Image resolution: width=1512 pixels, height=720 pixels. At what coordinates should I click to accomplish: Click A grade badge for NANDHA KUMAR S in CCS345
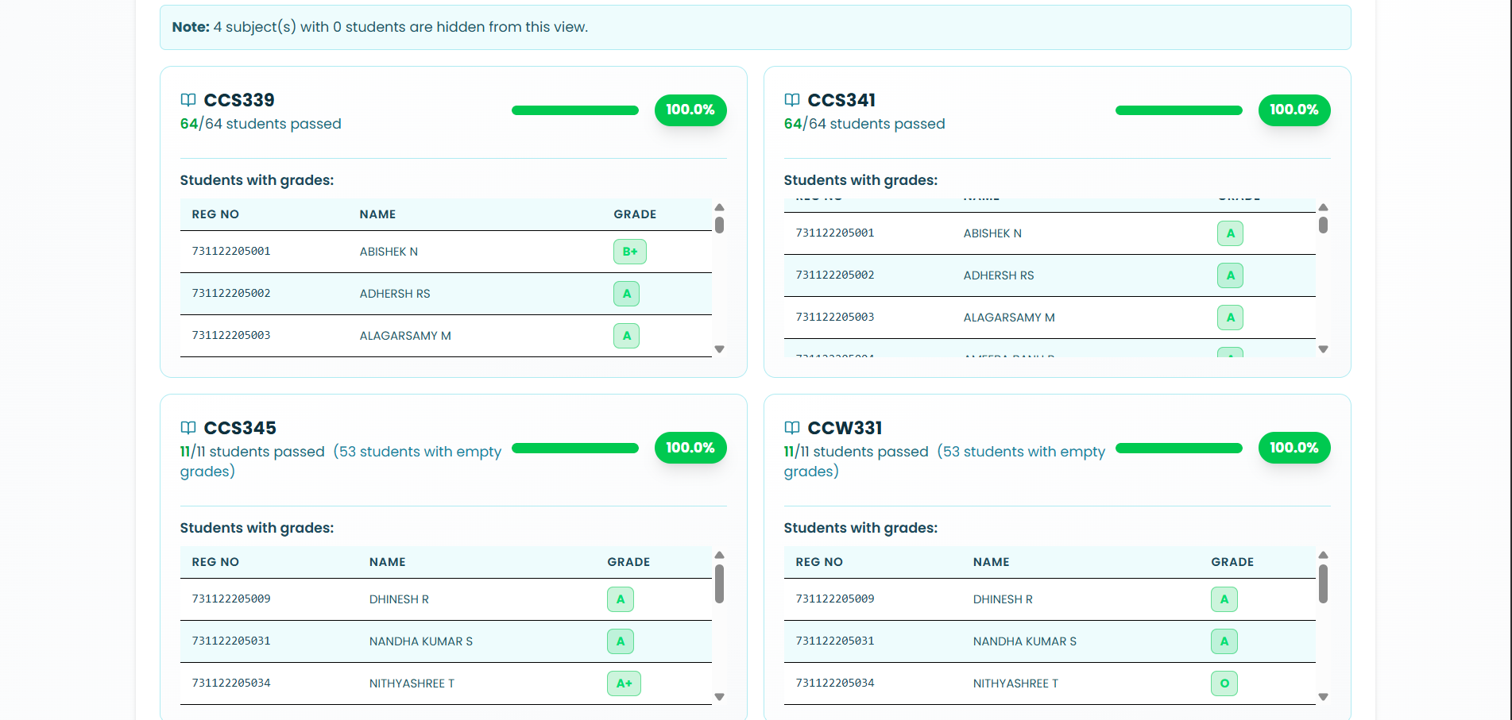[621, 641]
